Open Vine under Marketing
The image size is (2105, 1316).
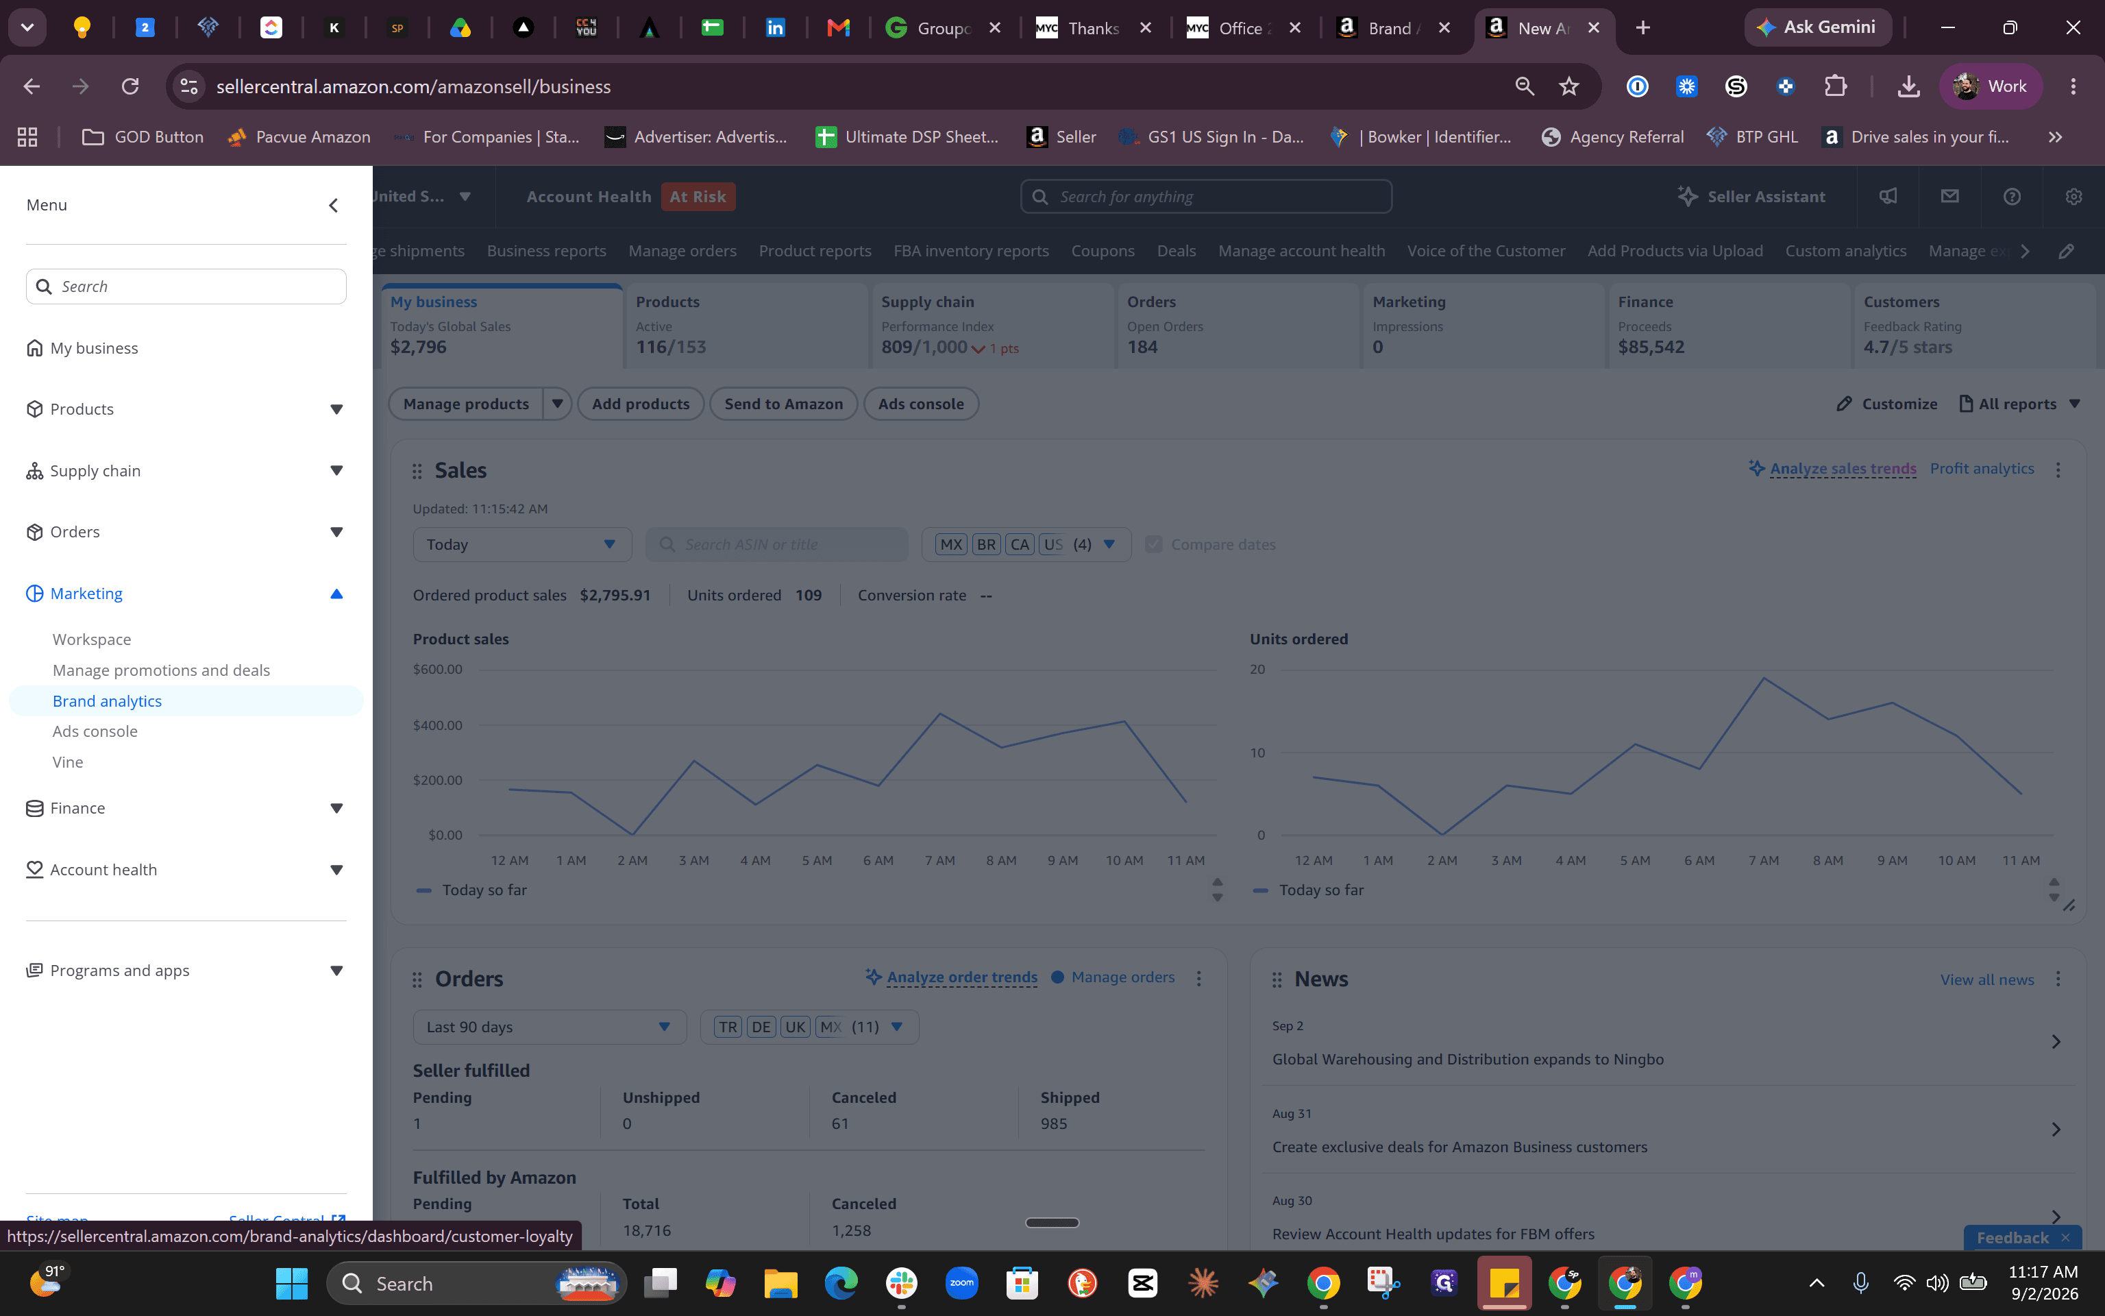click(x=68, y=761)
